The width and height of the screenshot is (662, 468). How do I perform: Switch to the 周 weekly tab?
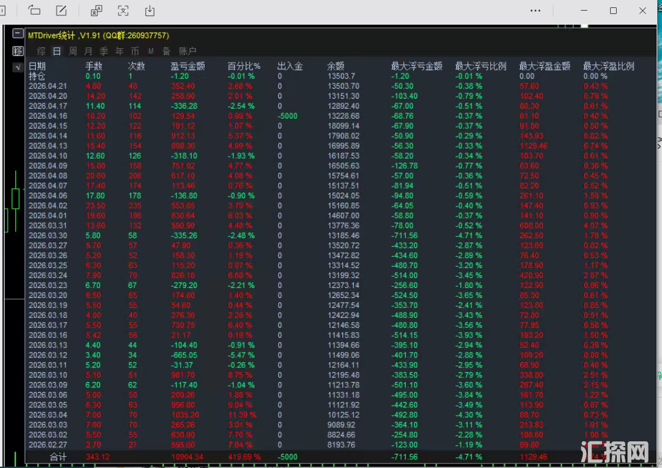73,51
